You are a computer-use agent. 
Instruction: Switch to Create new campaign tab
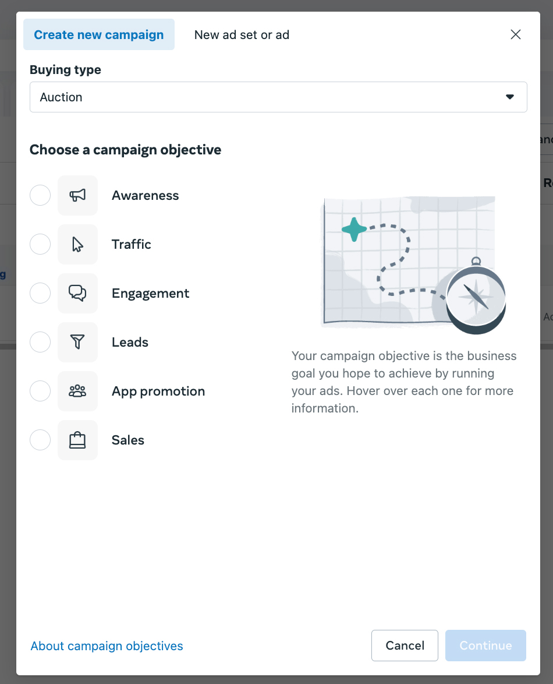(x=99, y=34)
